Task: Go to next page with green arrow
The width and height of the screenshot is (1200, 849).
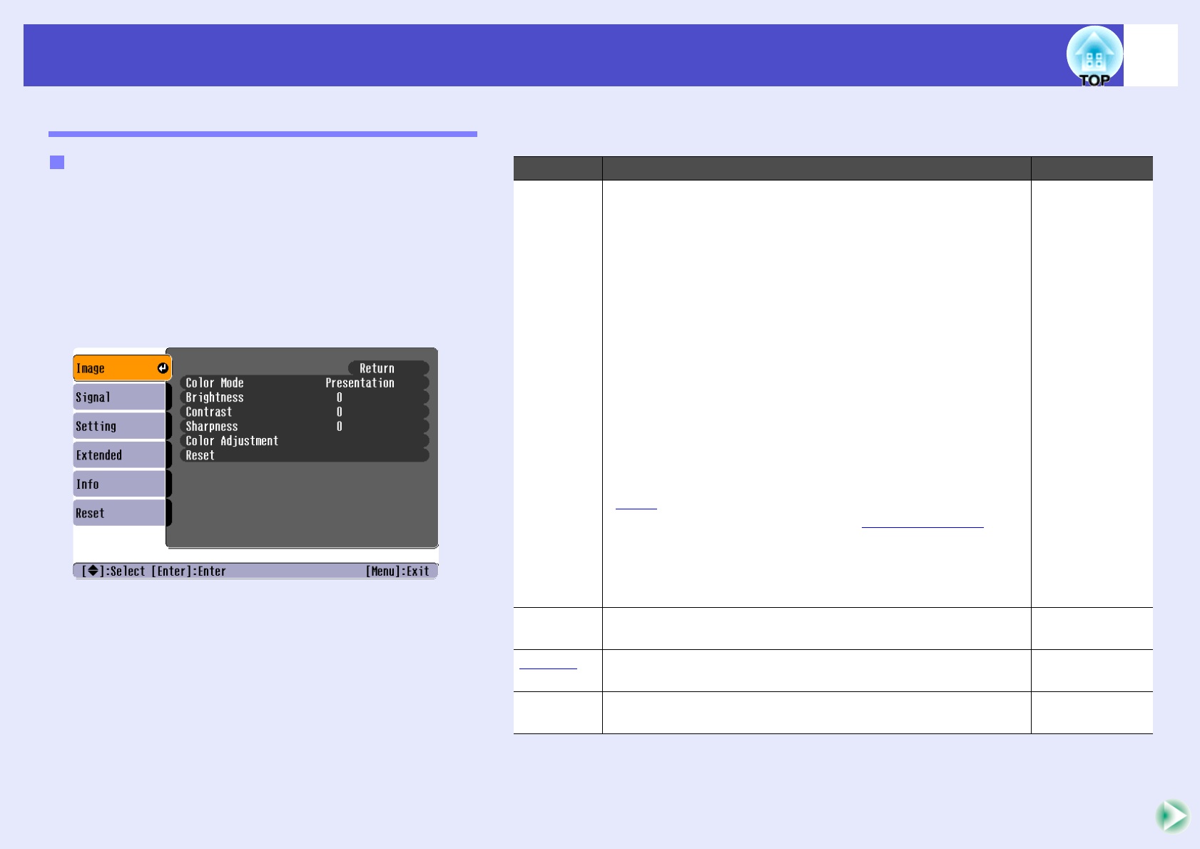Action: tap(1172, 816)
